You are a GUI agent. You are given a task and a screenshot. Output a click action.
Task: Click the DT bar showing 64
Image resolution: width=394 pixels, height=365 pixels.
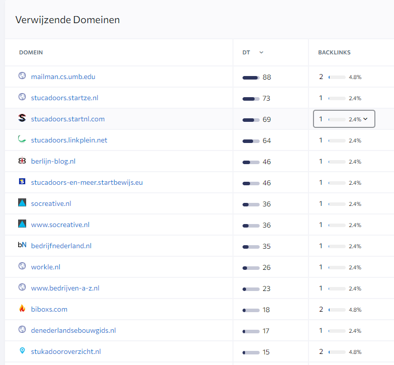coord(251,141)
